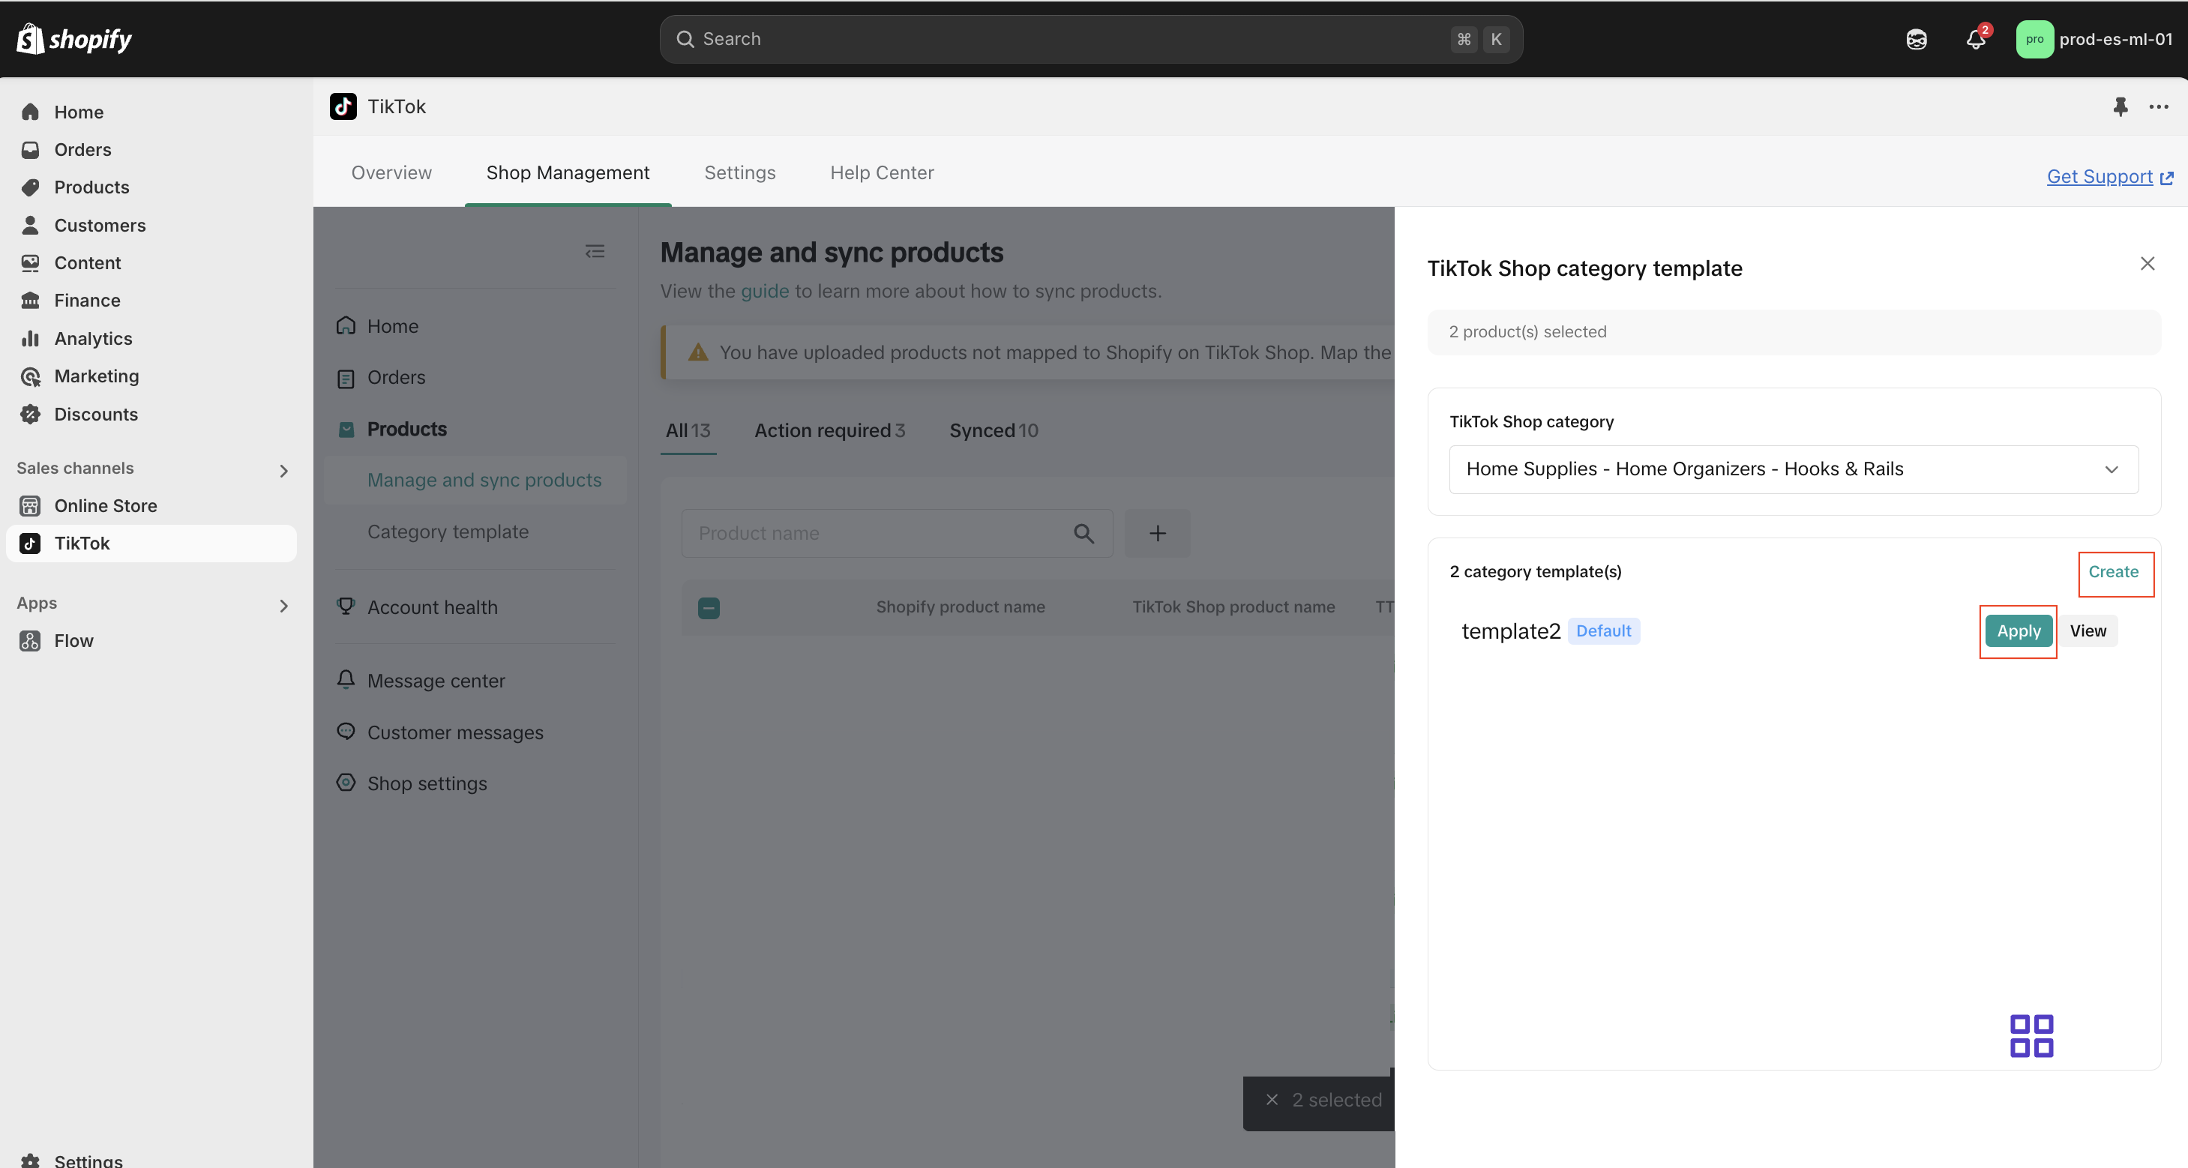
Task: Pin the TikTok app with the pin icon
Action: pos(2120,106)
